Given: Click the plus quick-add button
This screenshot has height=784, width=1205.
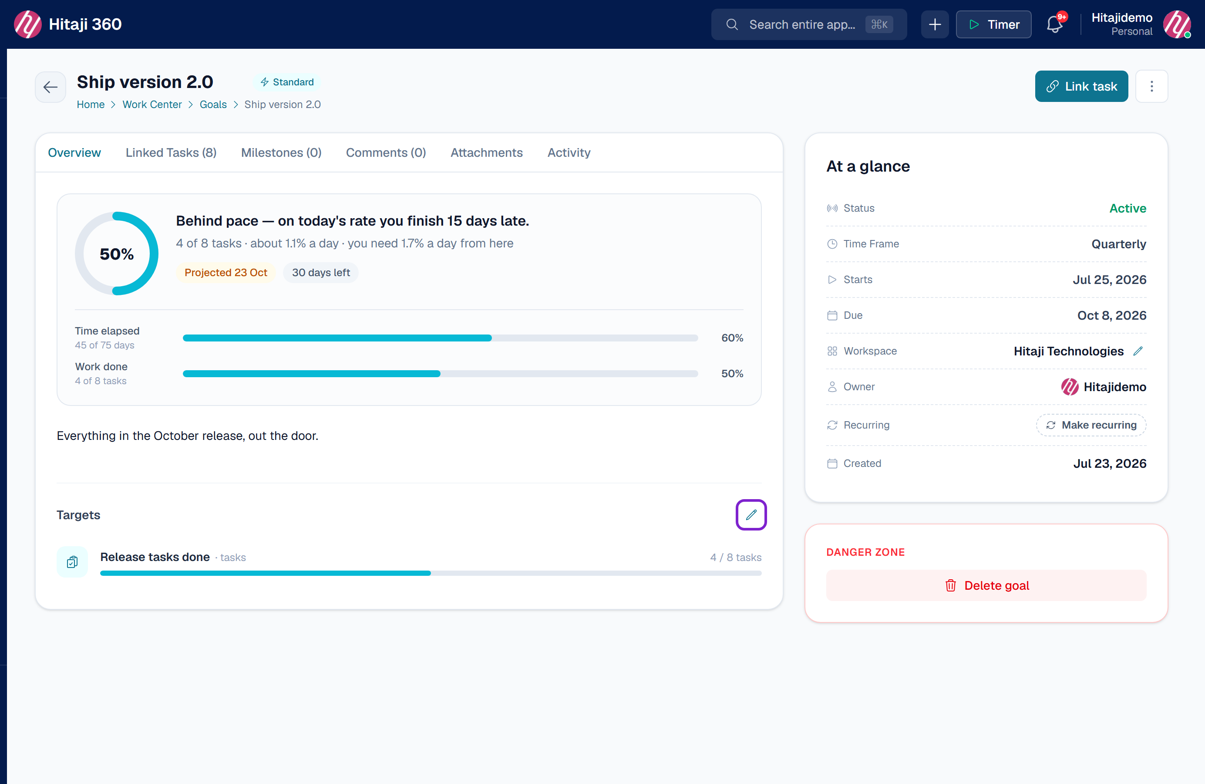Looking at the screenshot, I should [x=935, y=24].
